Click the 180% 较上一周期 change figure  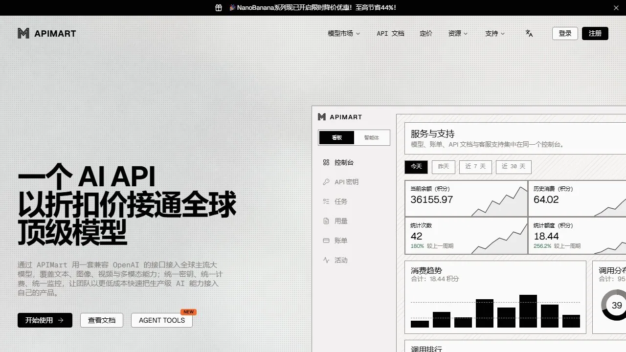click(432, 246)
